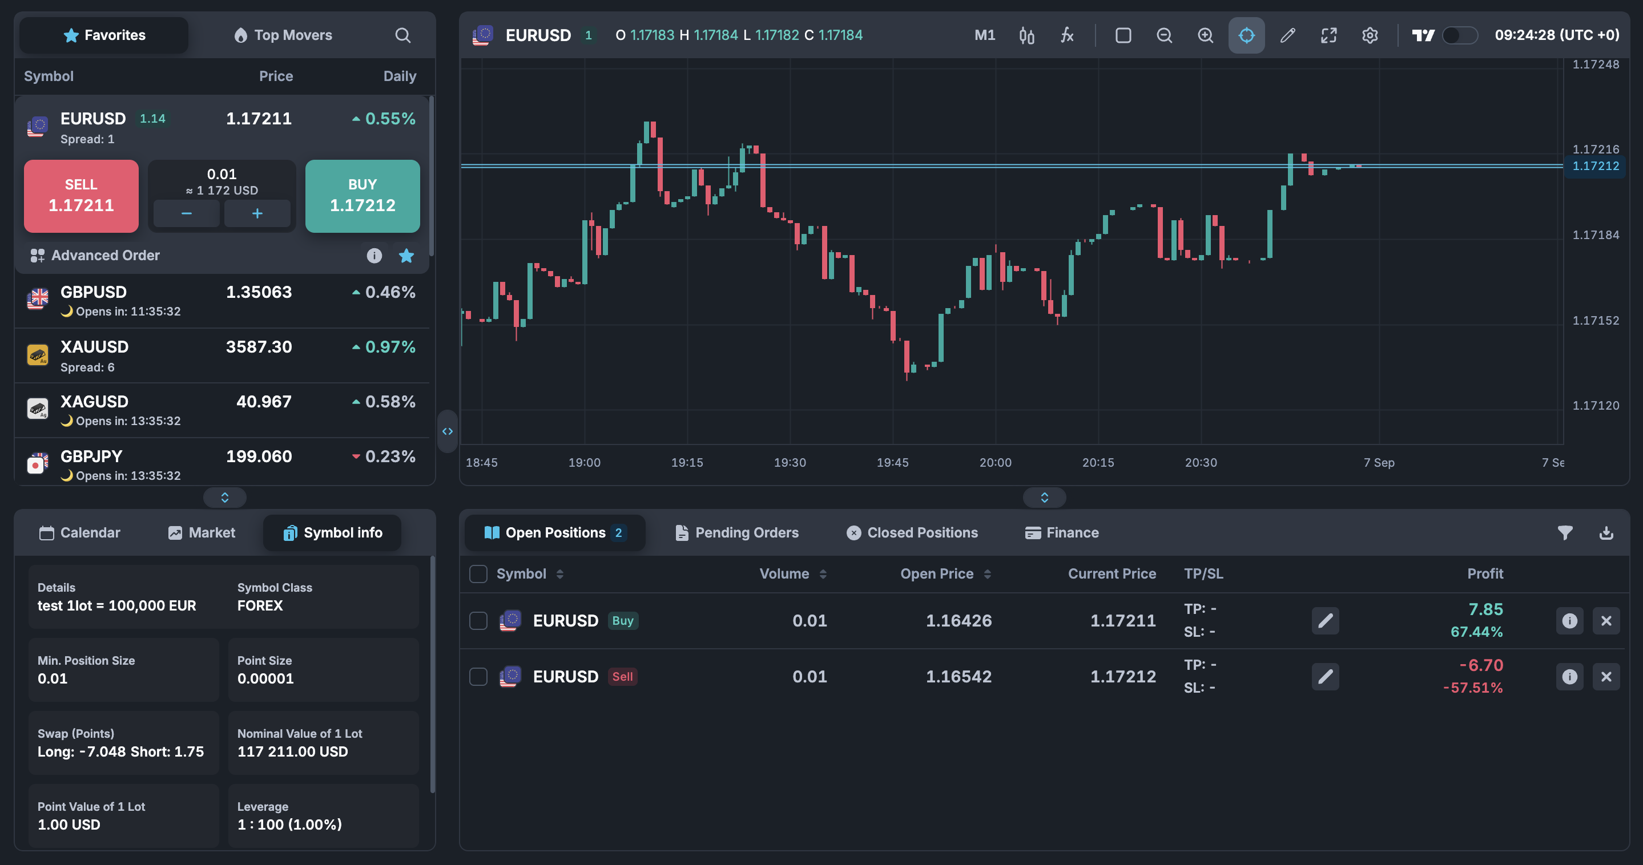Open the drawing pencil tool
The image size is (1643, 865).
(1287, 35)
